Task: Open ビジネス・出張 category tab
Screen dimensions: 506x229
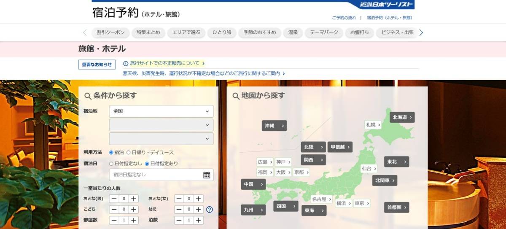Action: (x=396, y=32)
